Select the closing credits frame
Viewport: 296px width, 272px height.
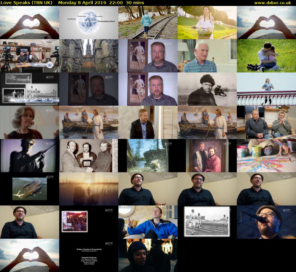89,255
